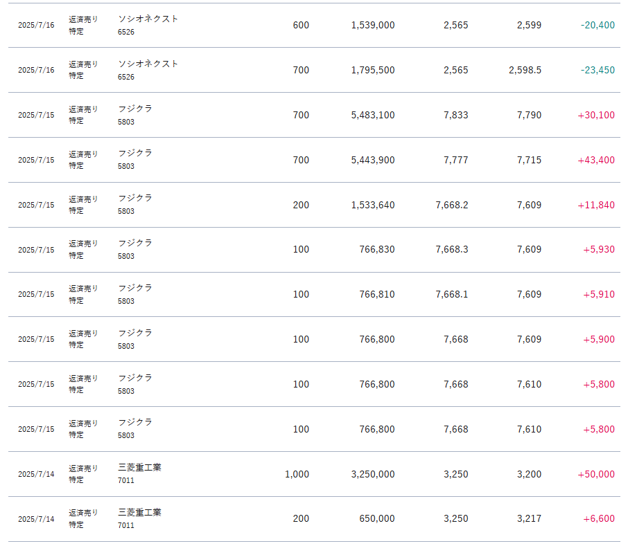
Task: Click the +30,100 profit value
Action: coord(595,115)
